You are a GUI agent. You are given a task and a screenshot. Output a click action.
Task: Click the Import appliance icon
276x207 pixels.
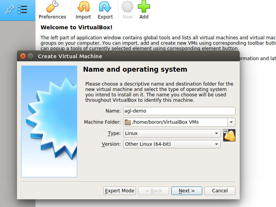click(x=83, y=7)
